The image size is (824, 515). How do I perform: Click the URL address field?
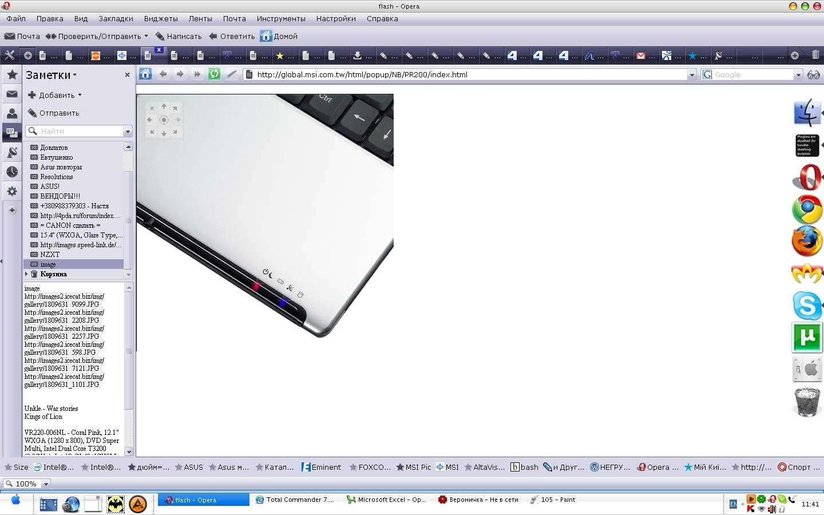470,74
